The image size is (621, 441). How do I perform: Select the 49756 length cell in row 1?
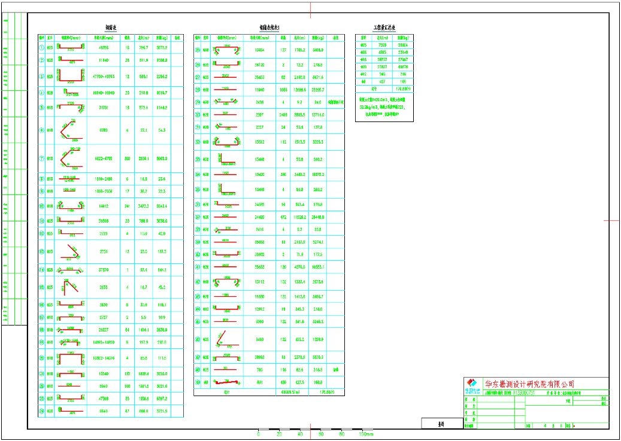pos(104,47)
